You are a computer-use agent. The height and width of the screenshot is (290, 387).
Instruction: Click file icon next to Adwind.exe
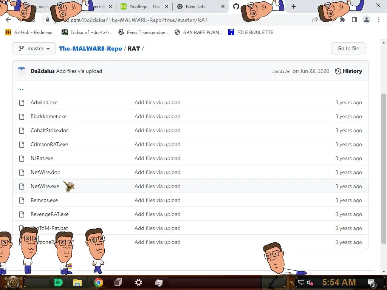point(22,103)
